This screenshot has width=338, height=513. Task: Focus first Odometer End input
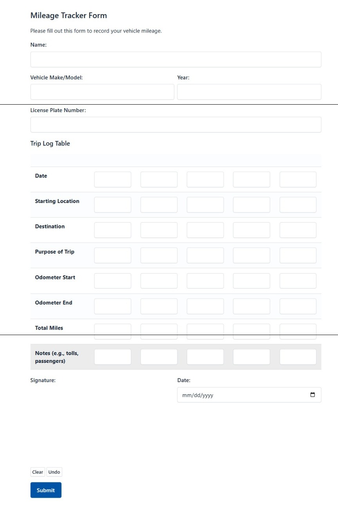click(113, 306)
